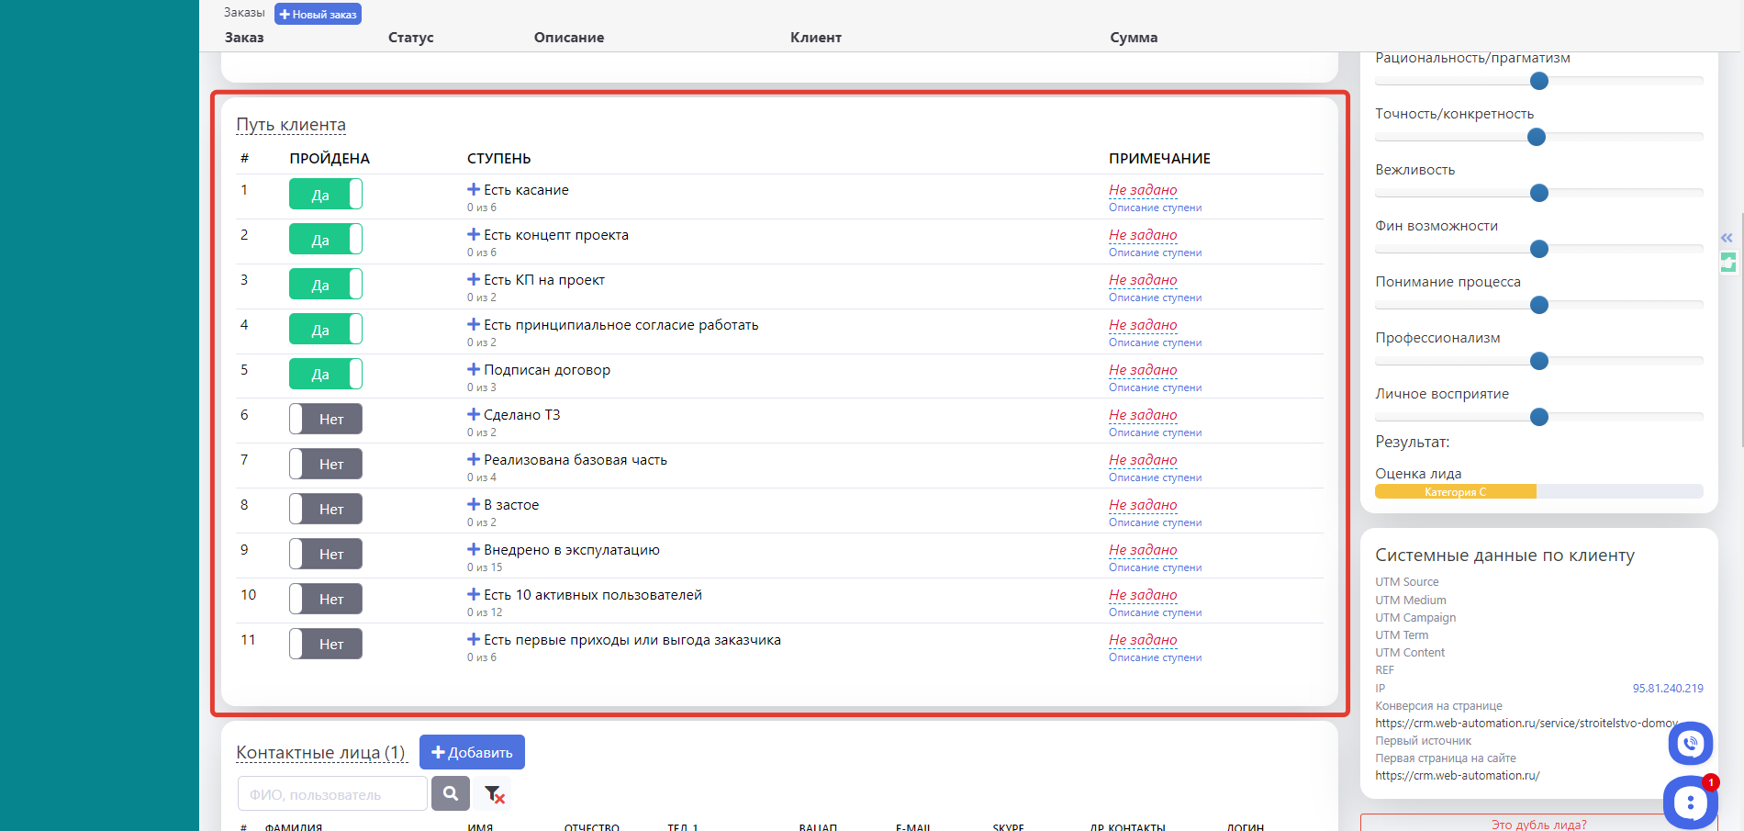
Task: Click plus icon beside "Есть касание"
Action: click(x=474, y=189)
